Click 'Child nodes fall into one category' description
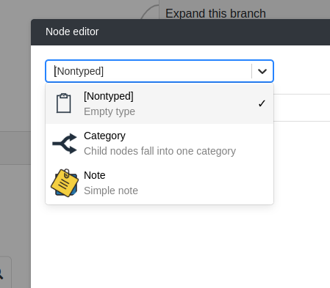 tap(159, 151)
